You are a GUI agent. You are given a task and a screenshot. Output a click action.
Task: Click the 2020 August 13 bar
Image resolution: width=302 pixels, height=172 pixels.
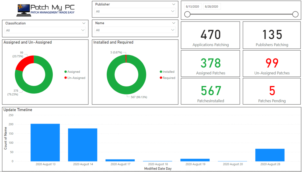tap(45, 142)
